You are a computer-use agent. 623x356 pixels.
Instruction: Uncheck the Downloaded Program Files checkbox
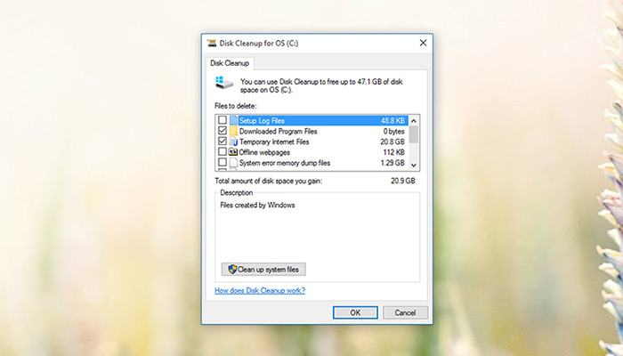[222, 131]
